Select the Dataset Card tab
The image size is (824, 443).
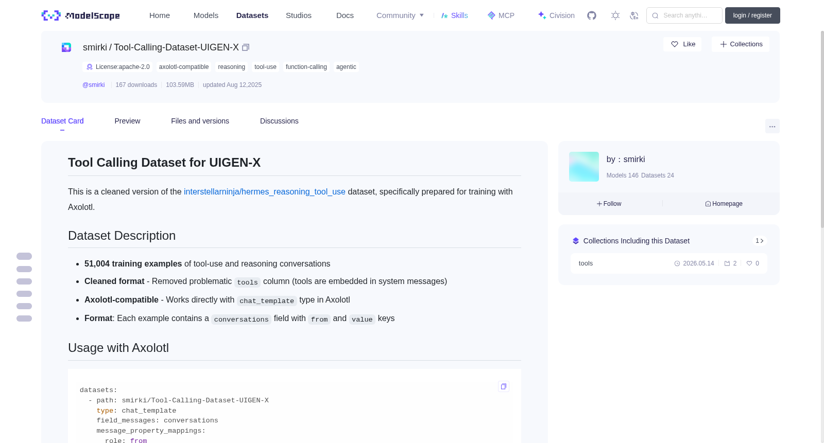point(62,121)
